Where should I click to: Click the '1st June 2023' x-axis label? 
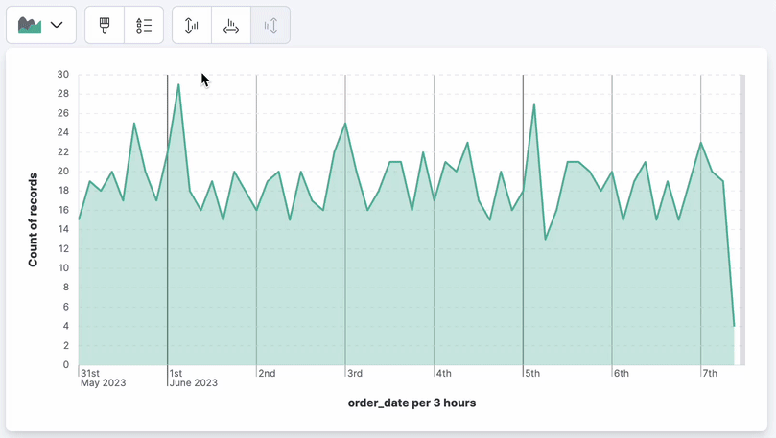coord(192,378)
